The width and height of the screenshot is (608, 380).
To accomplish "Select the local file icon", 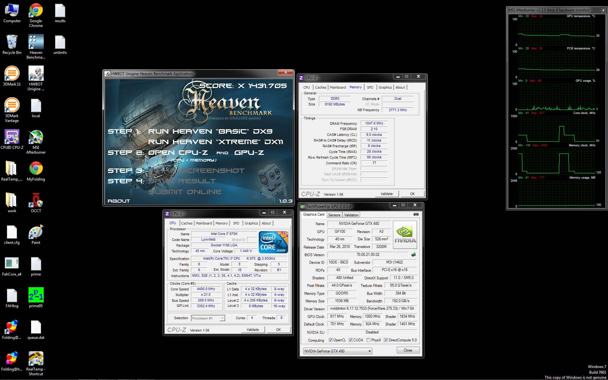I will (36, 108).
